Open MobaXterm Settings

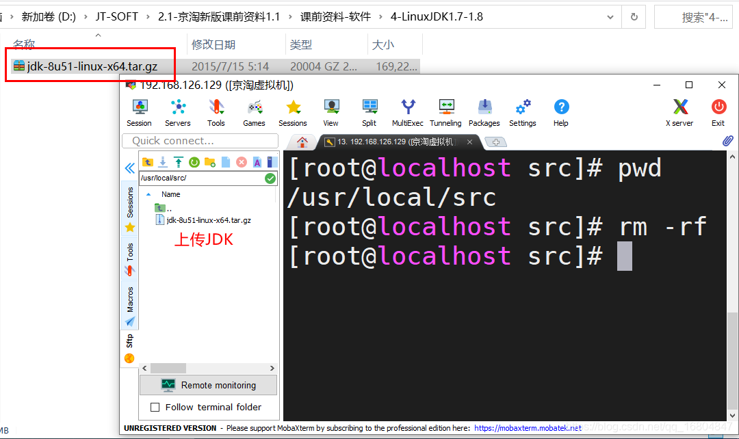point(523,113)
